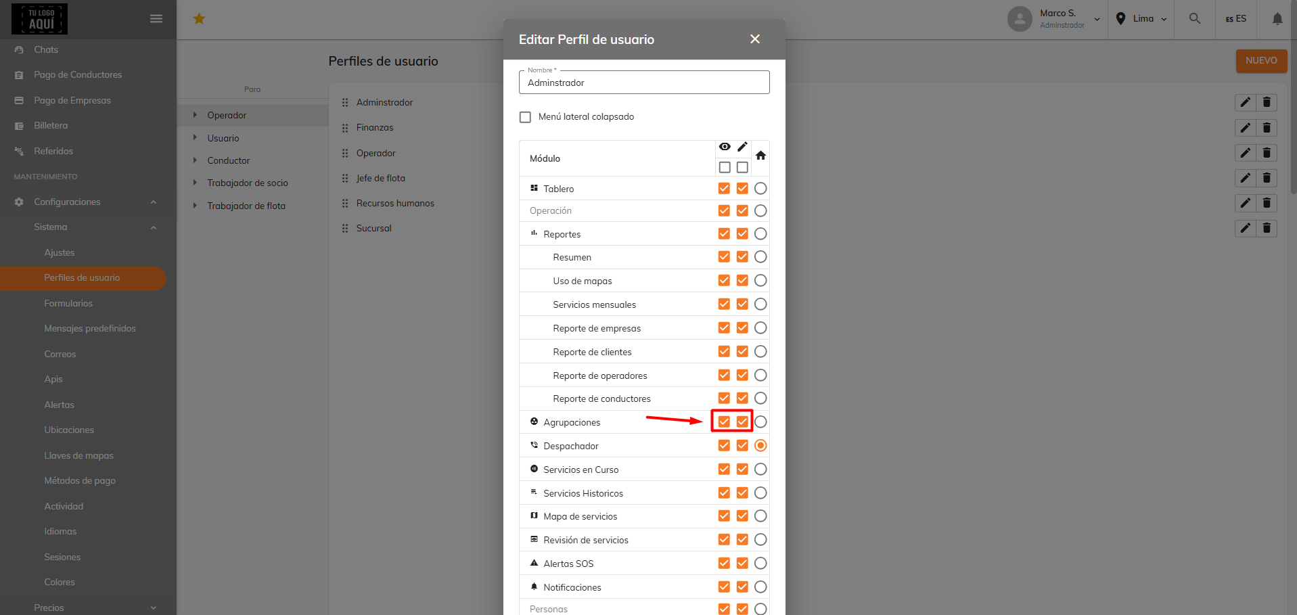Click the NUEVO button
Viewport: 1297px width, 615px height.
tap(1261, 60)
